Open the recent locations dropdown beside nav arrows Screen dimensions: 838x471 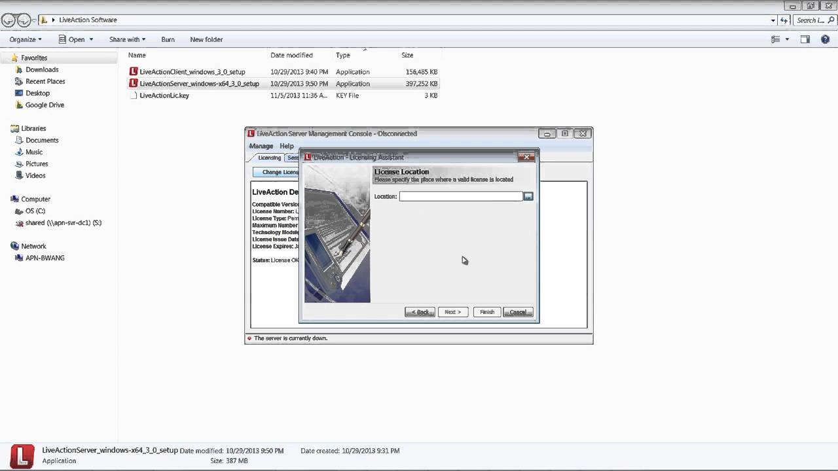click(x=35, y=20)
